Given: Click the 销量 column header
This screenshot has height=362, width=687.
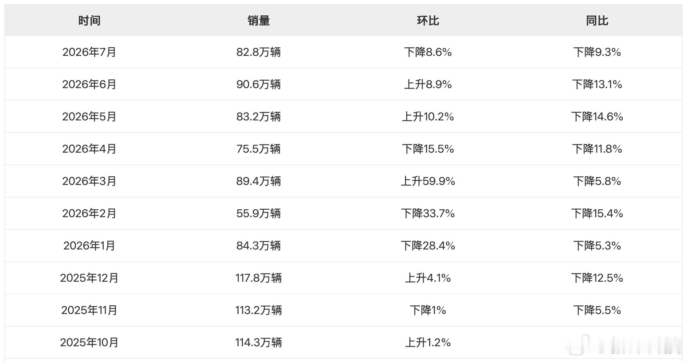Looking at the screenshot, I should (259, 20).
